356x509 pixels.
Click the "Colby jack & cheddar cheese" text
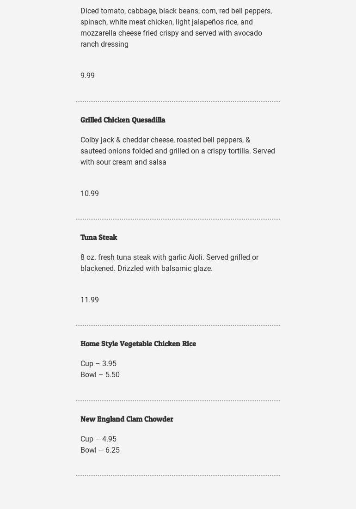[128, 140]
